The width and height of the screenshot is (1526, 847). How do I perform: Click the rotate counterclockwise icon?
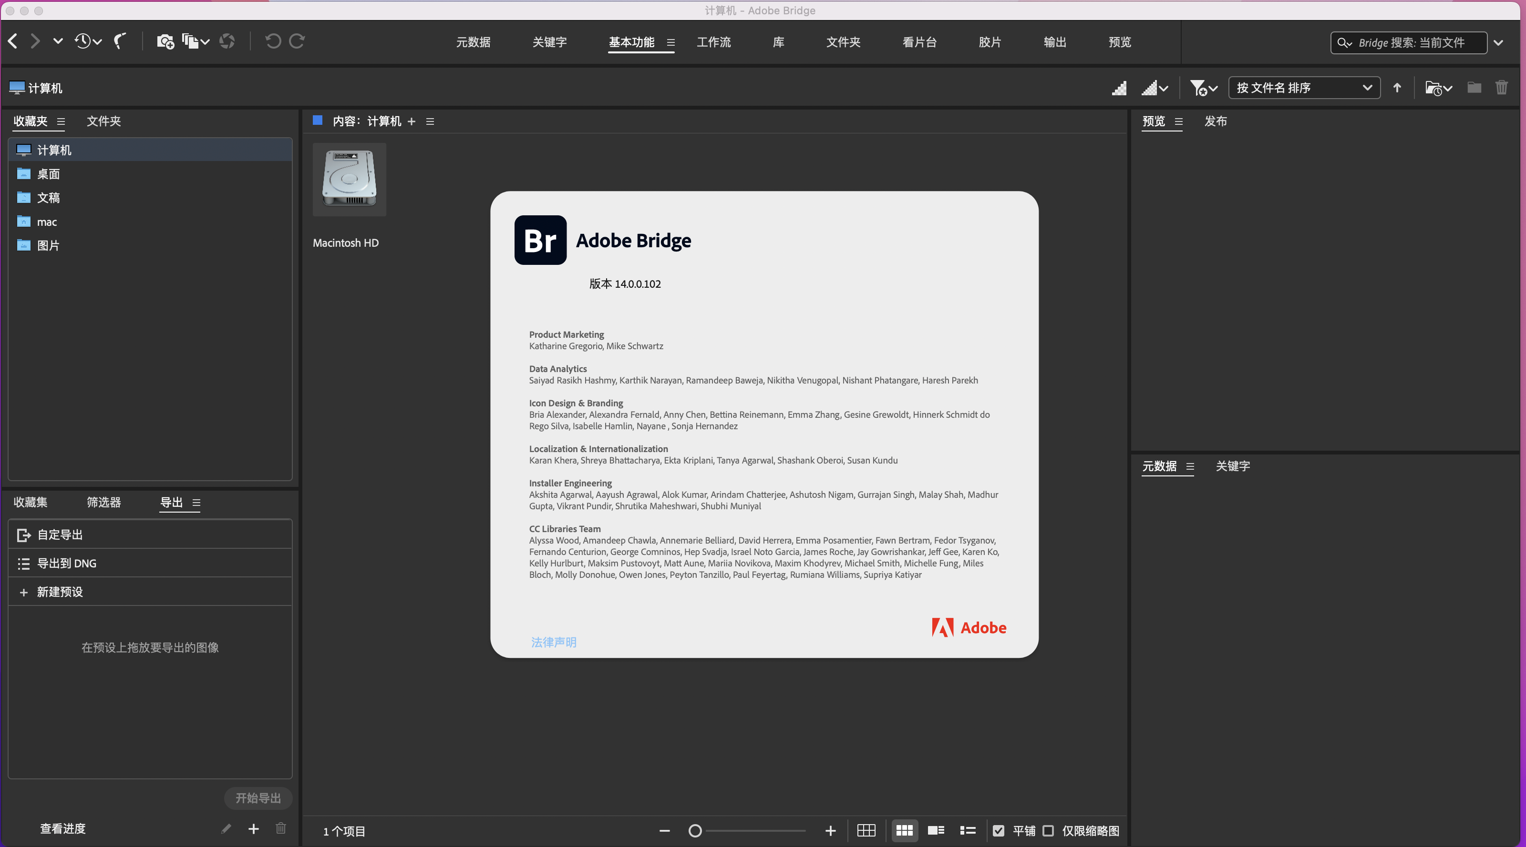point(272,41)
